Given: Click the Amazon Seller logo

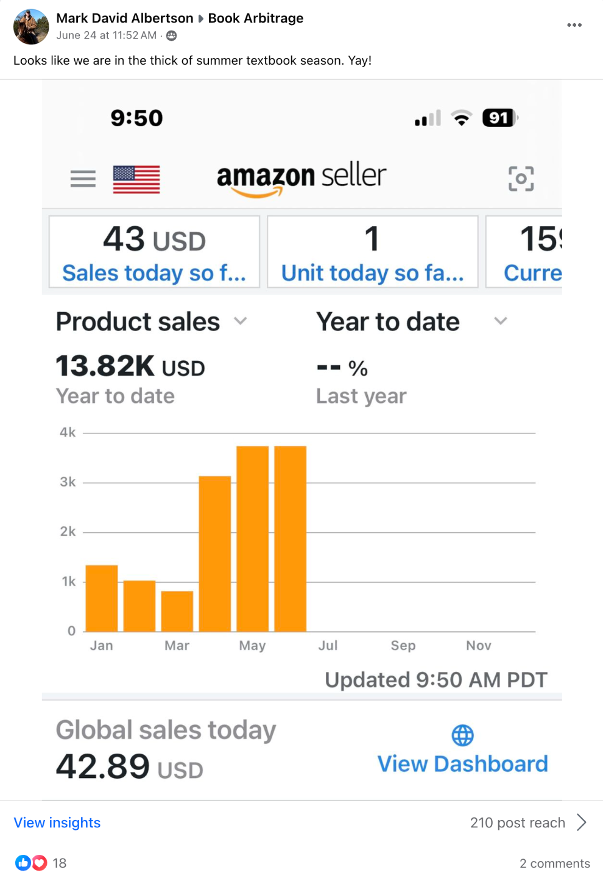Looking at the screenshot, I should click(x=301, y=179).
